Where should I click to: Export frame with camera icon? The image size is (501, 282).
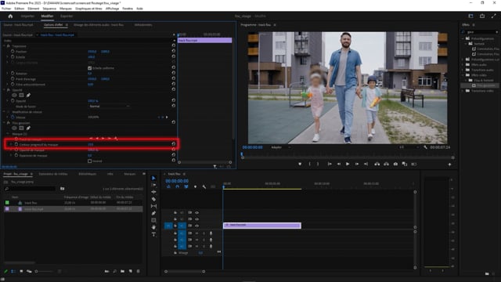click(395, 164)
